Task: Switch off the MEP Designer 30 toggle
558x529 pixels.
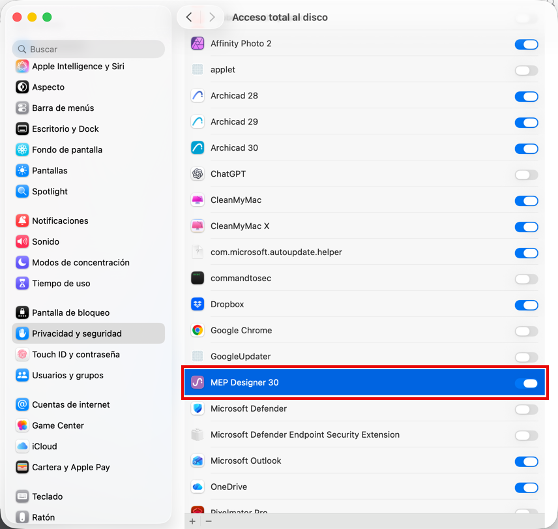Action: click(526, 384)
